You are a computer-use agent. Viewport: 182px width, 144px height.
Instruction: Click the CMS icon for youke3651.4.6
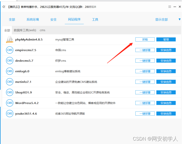10,114
